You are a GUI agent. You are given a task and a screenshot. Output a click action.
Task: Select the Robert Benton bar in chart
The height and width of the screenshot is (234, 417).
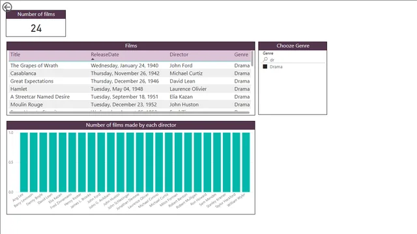coord(188,162)
